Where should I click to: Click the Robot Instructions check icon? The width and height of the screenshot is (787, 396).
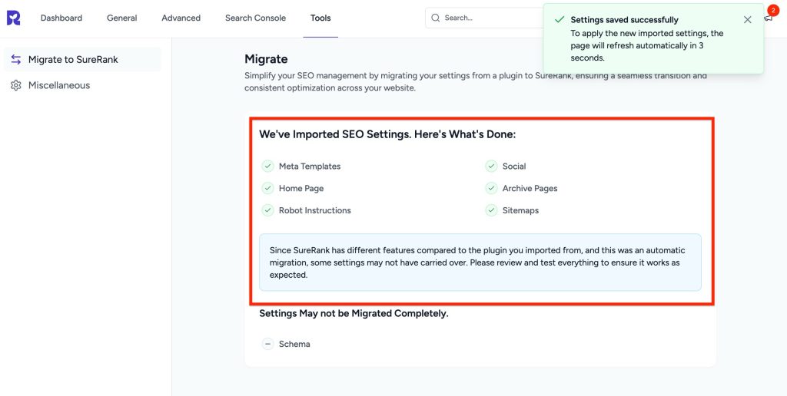(267, 210)
